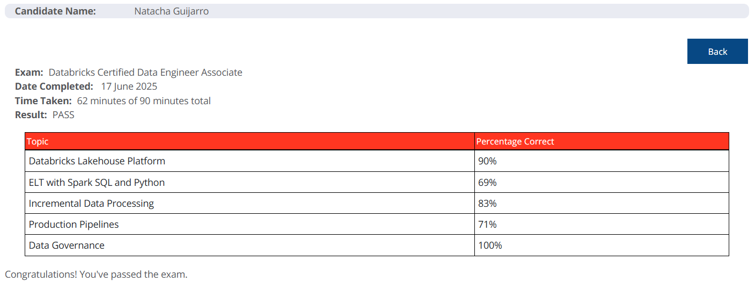
Task: Click the Databricks Lakehouse Platform row
Action: [x=377, y=161]
